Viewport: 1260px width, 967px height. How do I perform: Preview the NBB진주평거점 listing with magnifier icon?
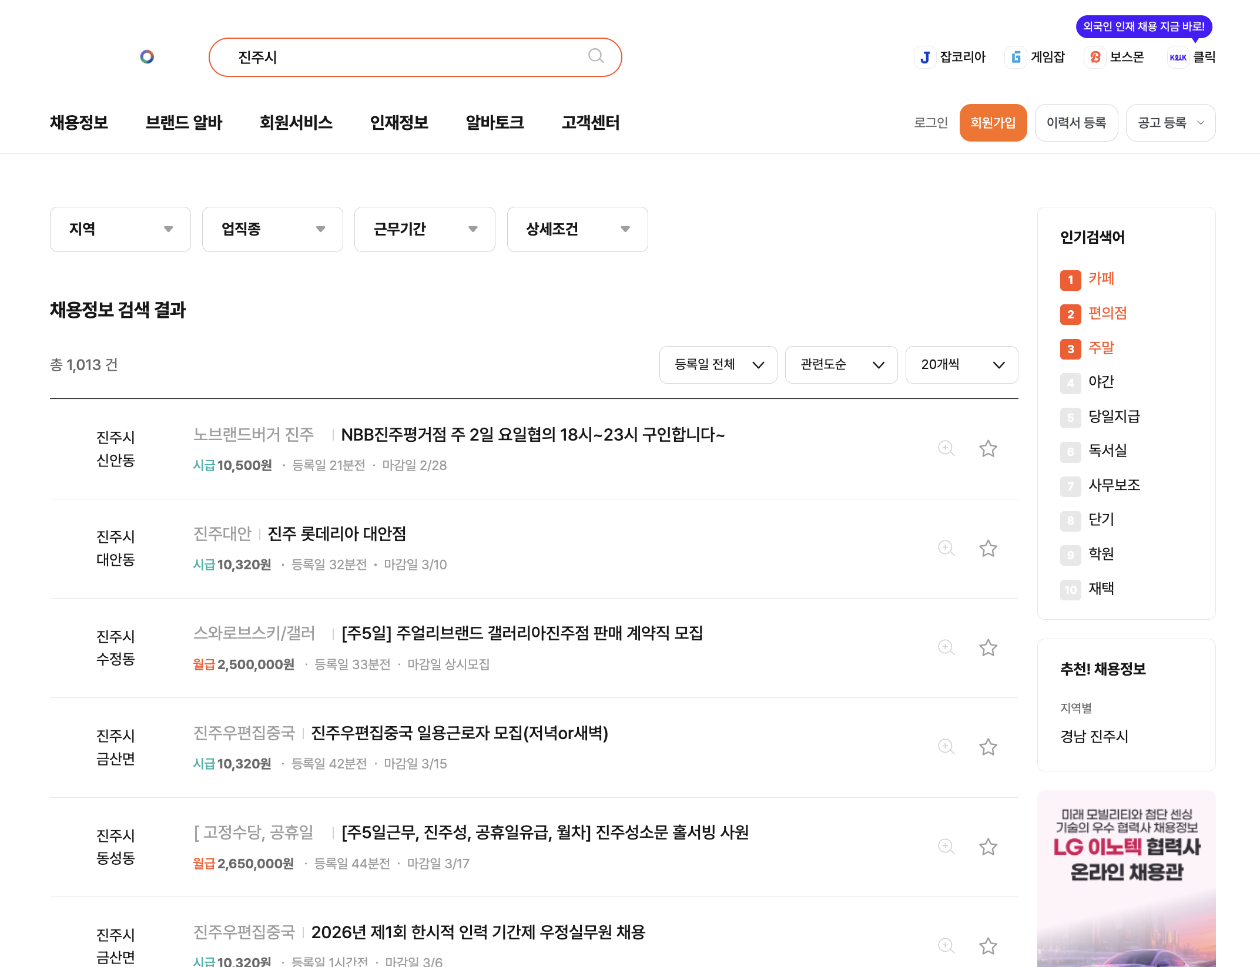coord(946,448)
